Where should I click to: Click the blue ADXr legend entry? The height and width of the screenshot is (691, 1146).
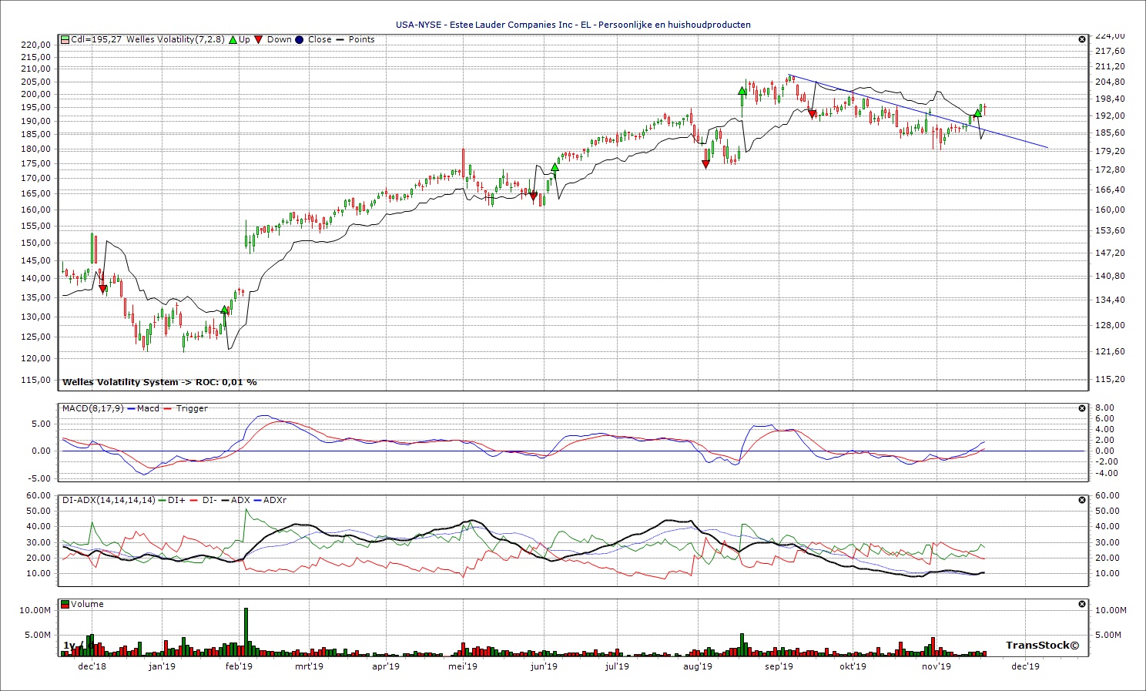(x=270, y=500)
